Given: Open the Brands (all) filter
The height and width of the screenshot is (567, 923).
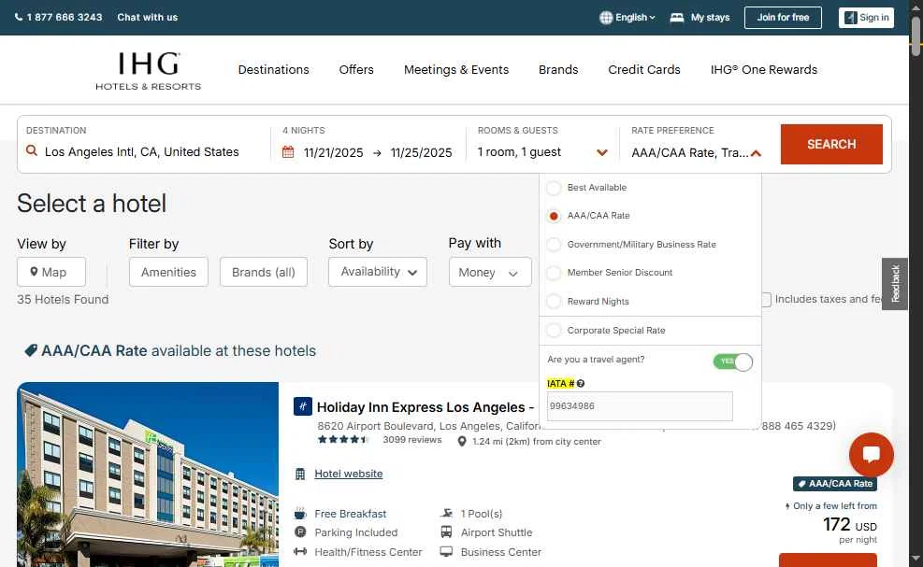Looking at the screenshot, I should coord(263,272).
